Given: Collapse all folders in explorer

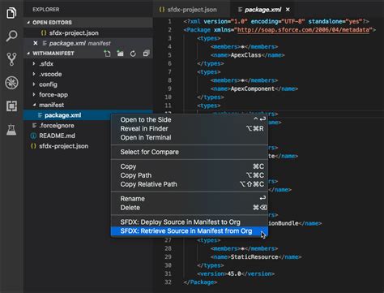Looking at the screenshot, I should pos(146,54).
